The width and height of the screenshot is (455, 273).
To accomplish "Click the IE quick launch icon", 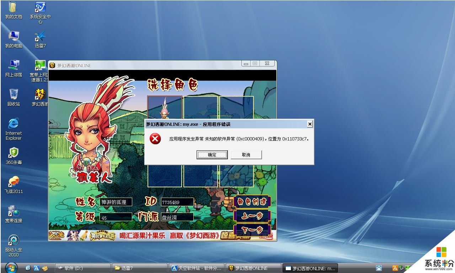I will tap(28, 268).
